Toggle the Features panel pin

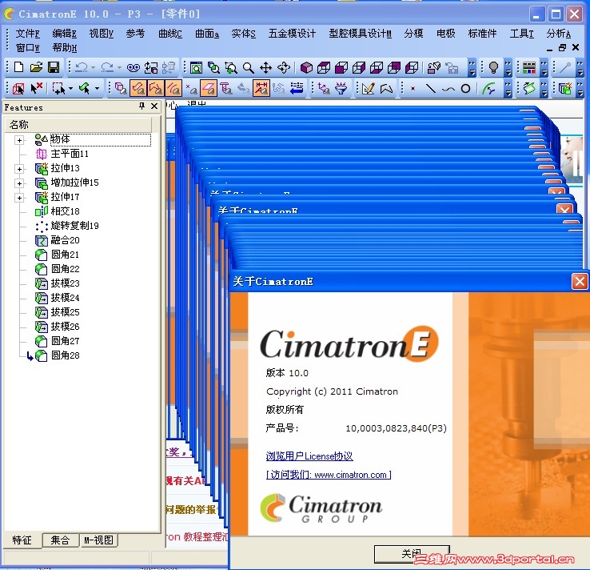tap(142, 106)
